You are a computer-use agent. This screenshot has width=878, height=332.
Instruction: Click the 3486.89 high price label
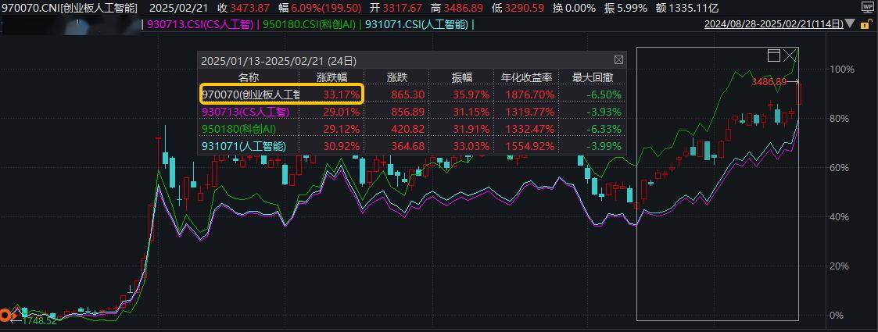pos(769,81)
